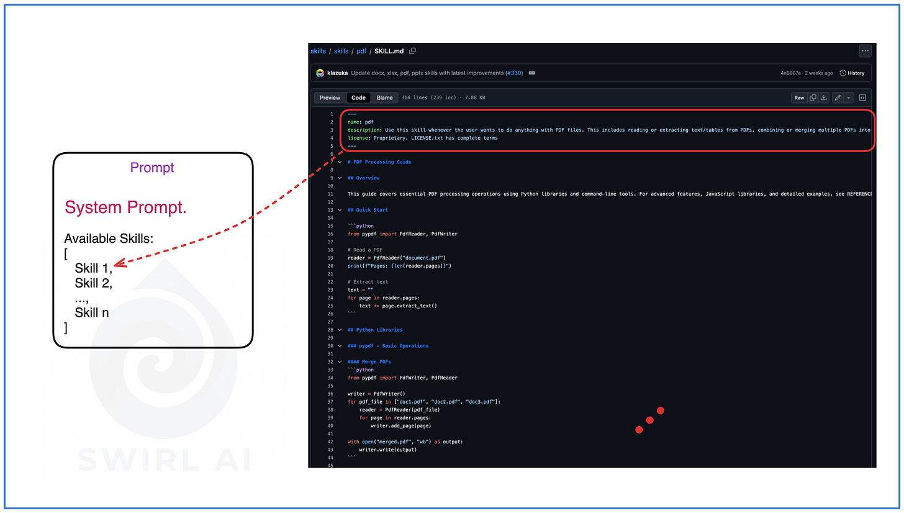Click the 'print(f"Pages:' code line
The height and width of the screenshot is (513, 904).
tap(399, 266)
